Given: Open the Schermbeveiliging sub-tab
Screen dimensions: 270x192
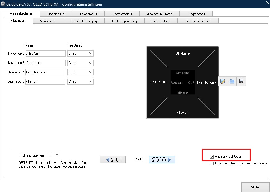Looking at the screenshot, I should tap(84, 21).
